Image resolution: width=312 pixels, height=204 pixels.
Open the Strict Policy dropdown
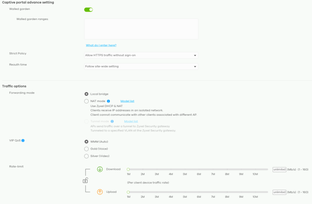(141, 55)
